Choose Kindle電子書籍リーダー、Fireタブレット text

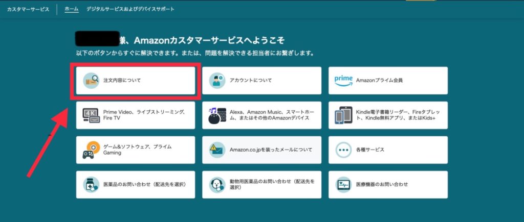point(398,115)
